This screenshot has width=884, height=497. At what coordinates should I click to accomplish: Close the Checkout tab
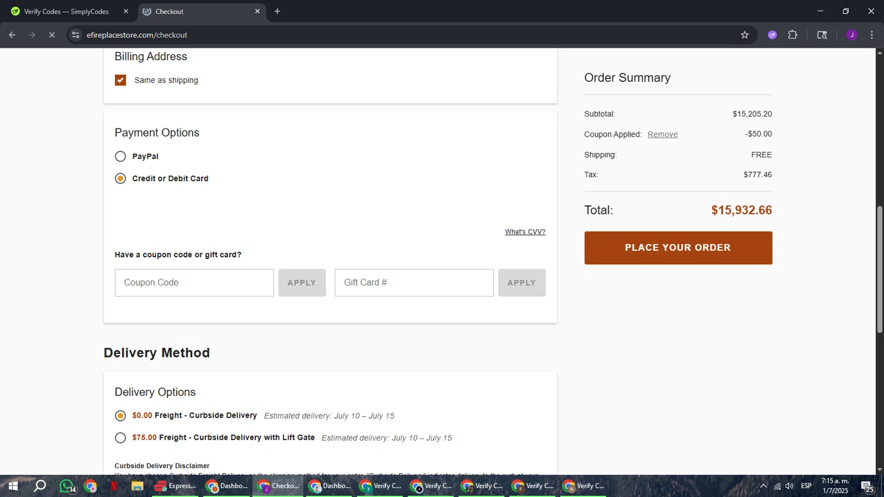(x=258, y=11)
